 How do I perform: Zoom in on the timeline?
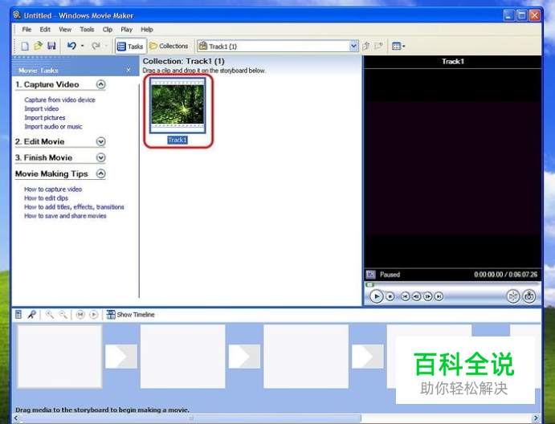(50, 314)
